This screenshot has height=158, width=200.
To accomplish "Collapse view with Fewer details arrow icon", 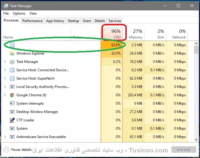I will (6, 149).
